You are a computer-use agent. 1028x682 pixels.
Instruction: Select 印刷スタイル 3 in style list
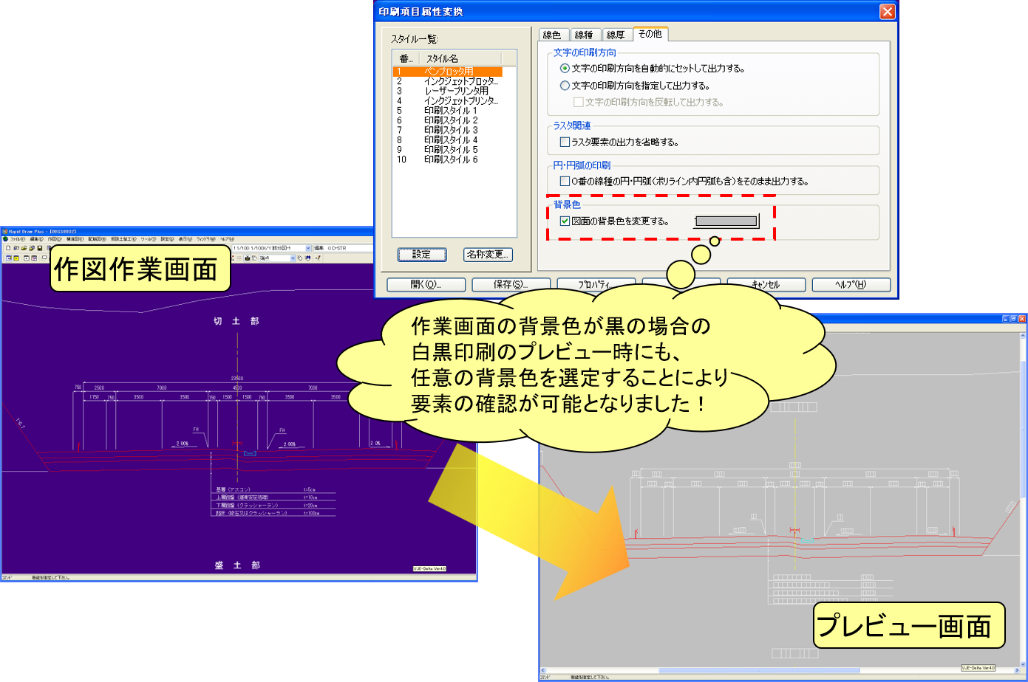[451, 130]
